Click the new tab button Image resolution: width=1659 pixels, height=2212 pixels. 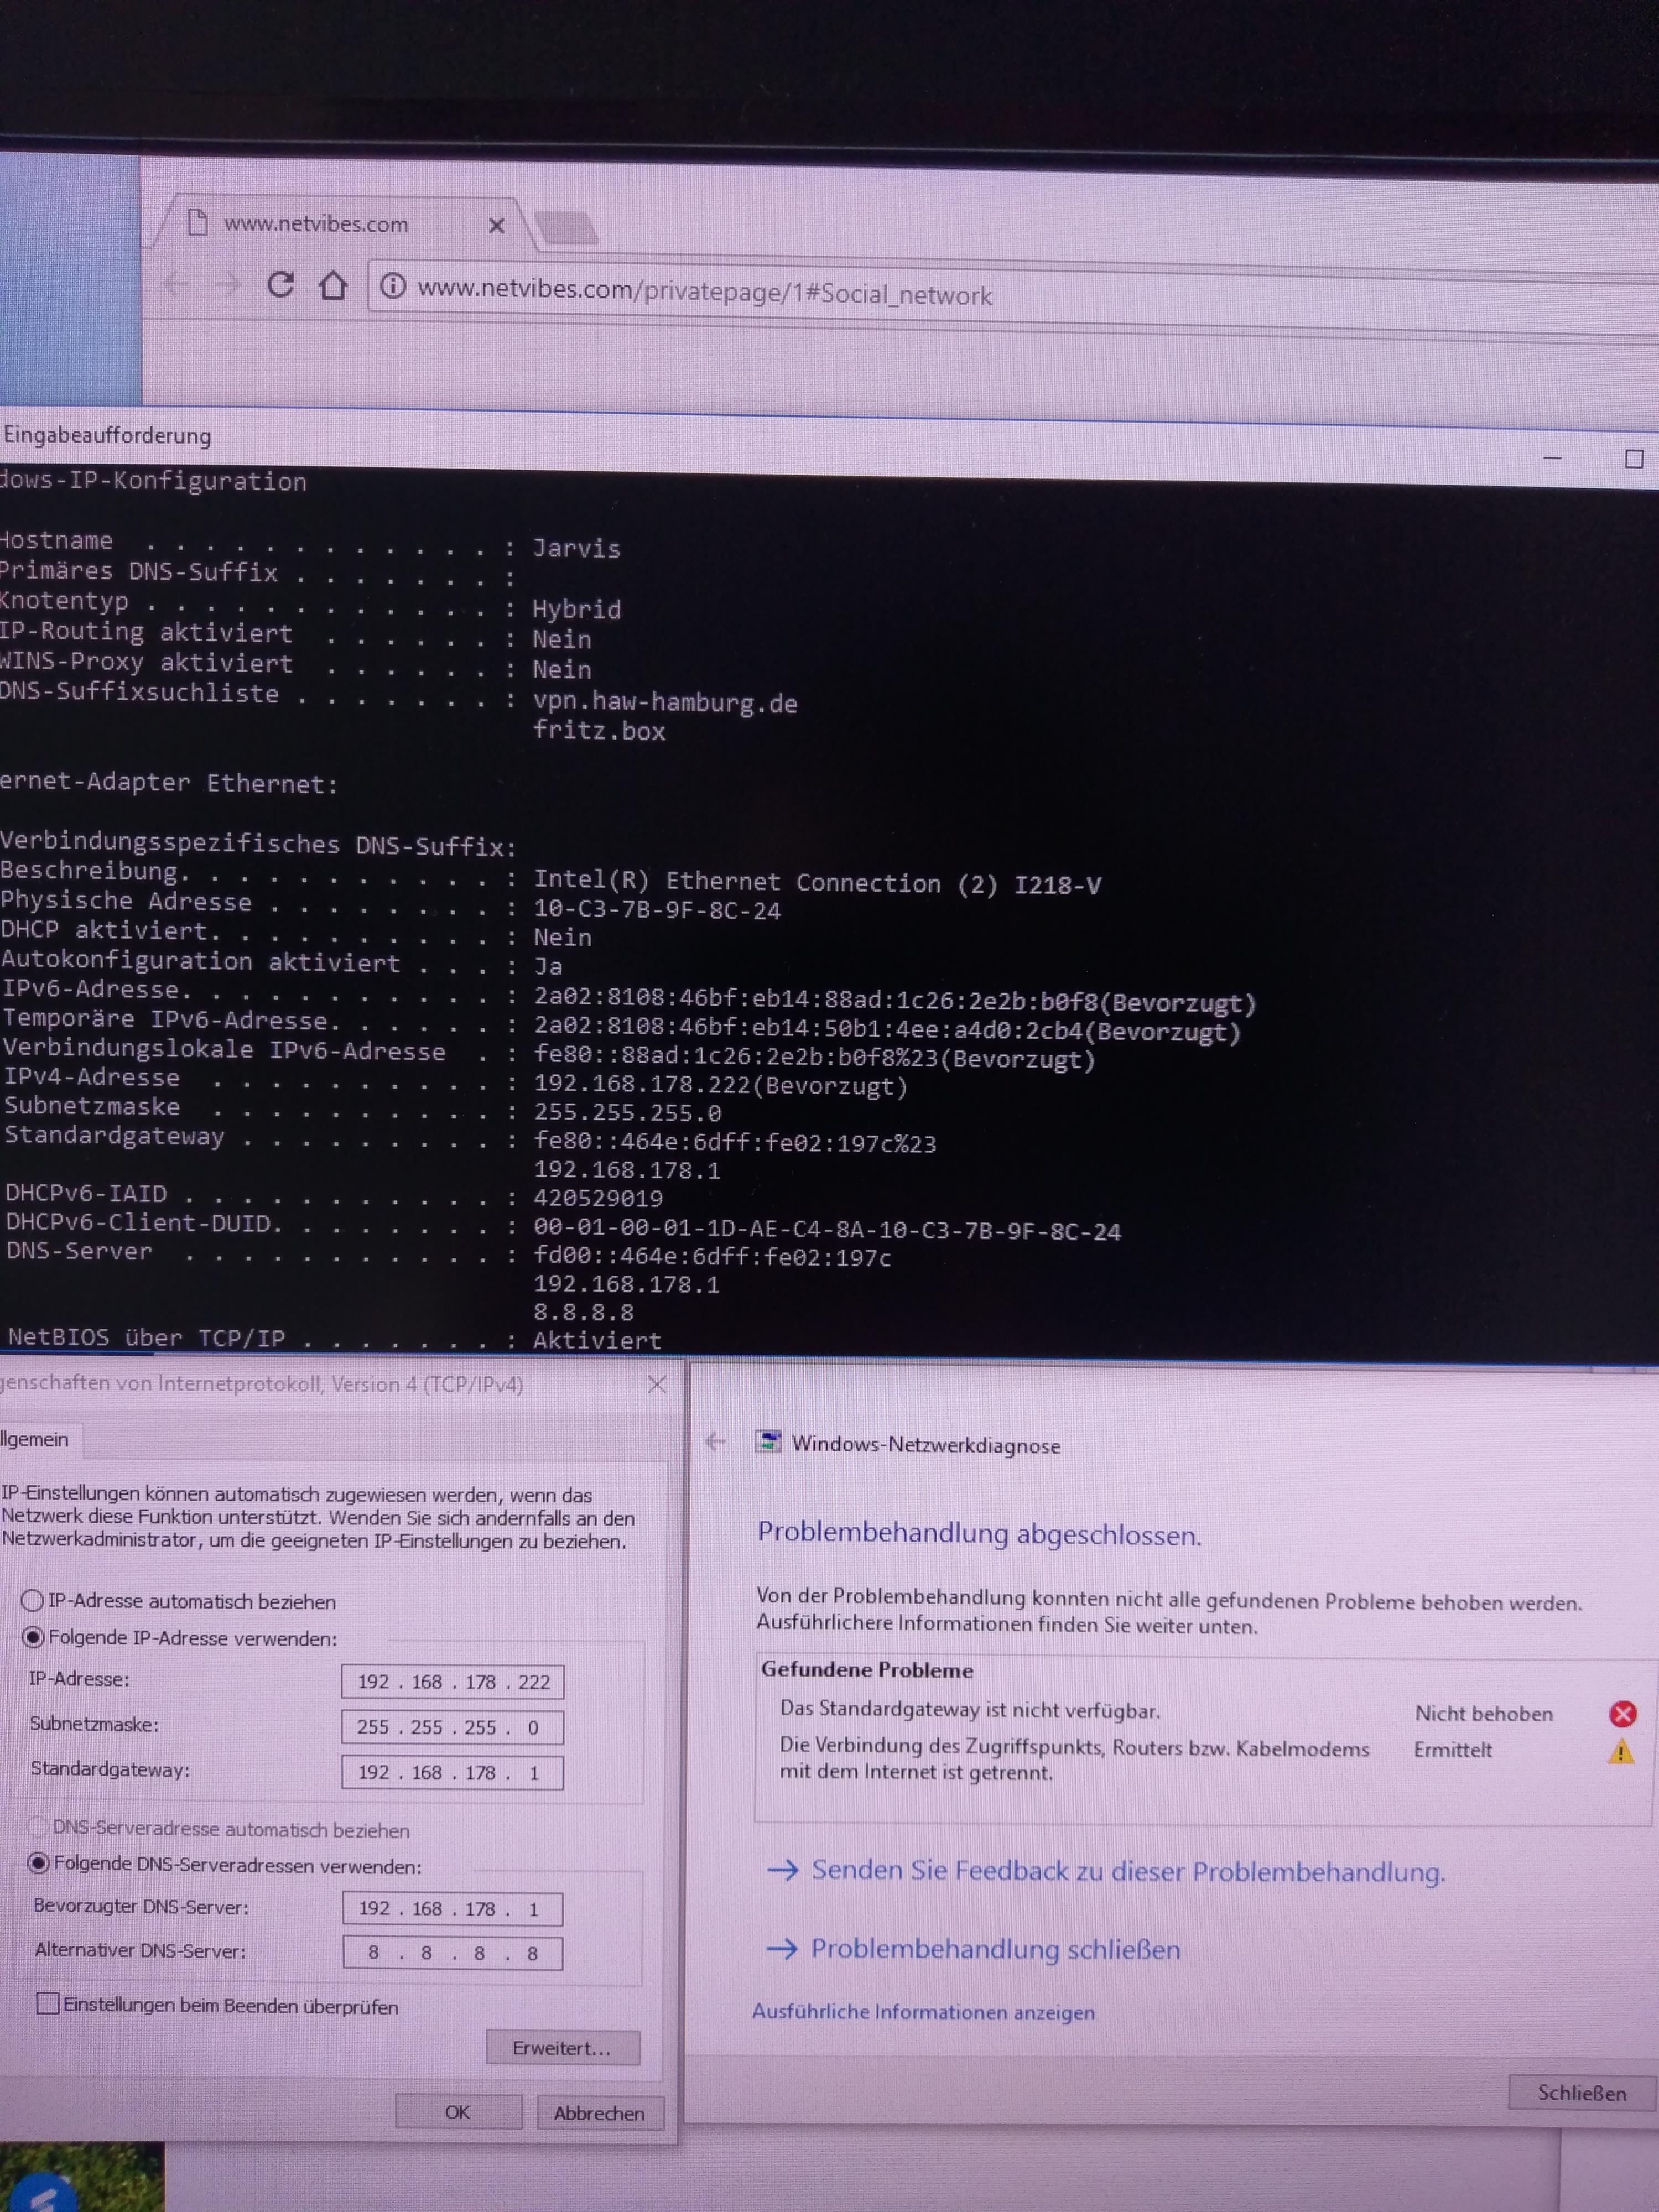click(x=566, y=228)
